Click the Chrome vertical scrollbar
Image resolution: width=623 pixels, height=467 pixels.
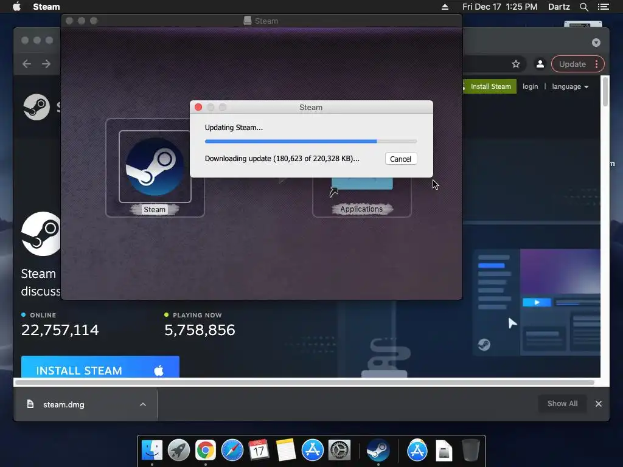(605, 92)
